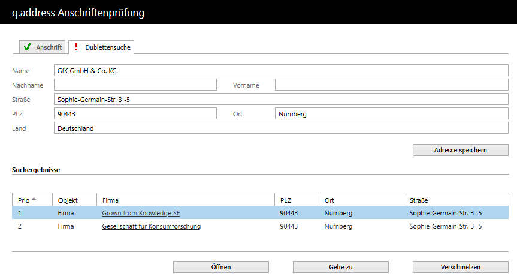The image size is (517, 279).
Task: Click the Öffnen button
Action: point(220,267)
